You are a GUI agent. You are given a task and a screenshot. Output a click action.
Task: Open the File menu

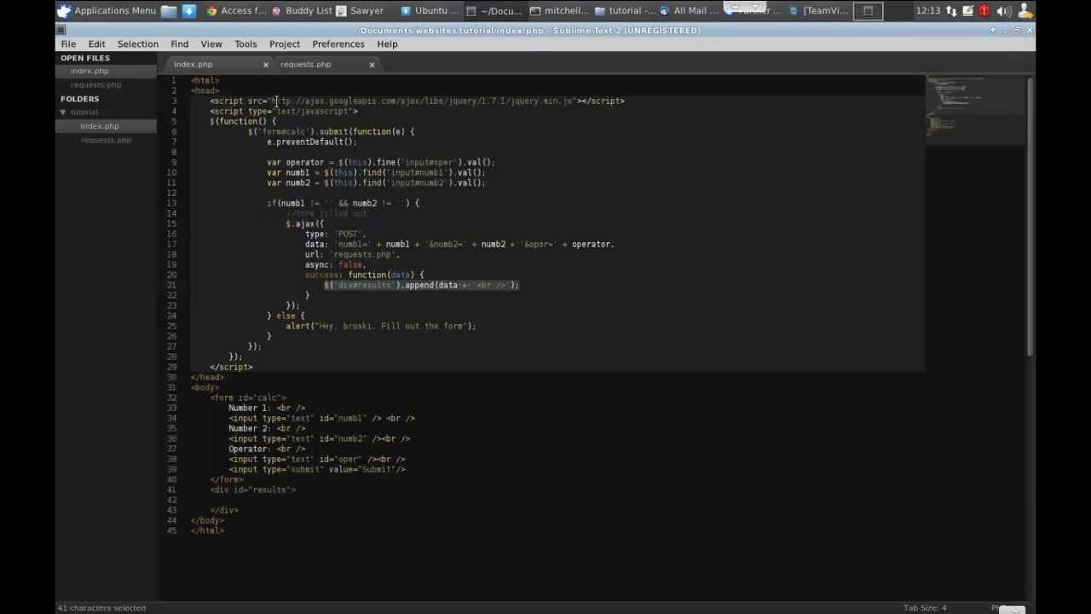[x=68, y=43]
